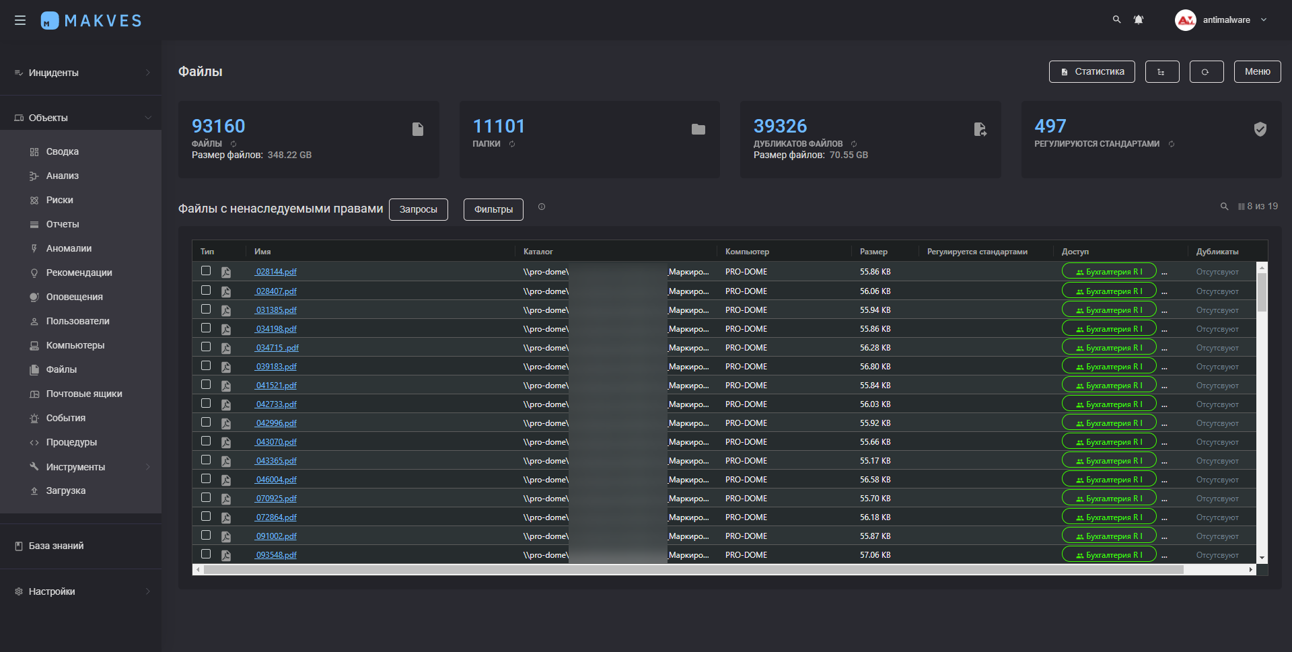Select checkbox for 041521.pdf row

[x=206, y=384]
